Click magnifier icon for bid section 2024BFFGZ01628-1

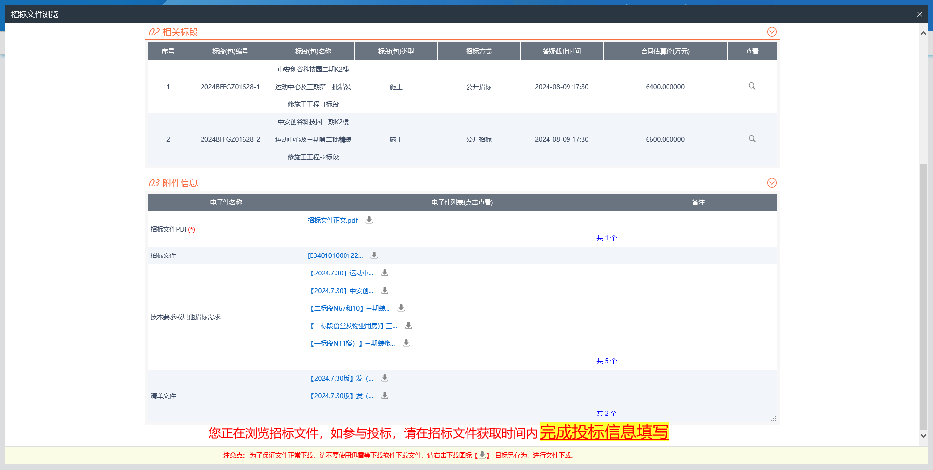[x=752, y=86]
